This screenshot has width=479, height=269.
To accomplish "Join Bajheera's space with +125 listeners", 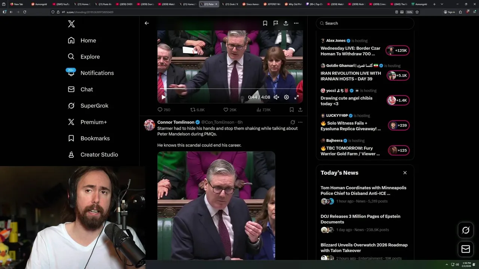I will (399, 150).
